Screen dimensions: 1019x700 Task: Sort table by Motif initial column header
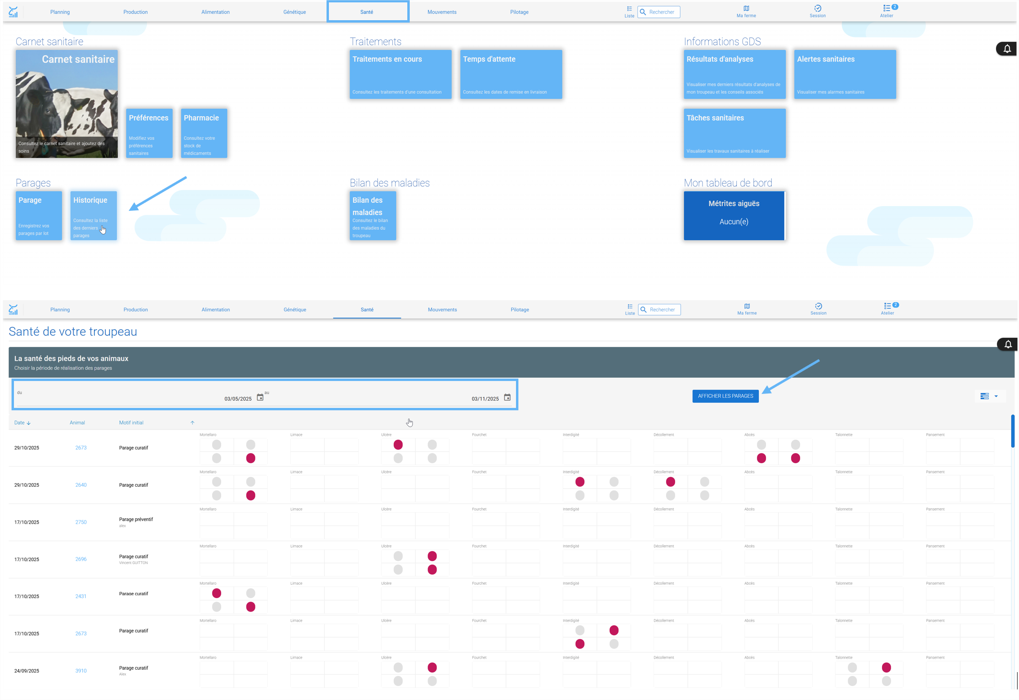click(x=131, y=423)
